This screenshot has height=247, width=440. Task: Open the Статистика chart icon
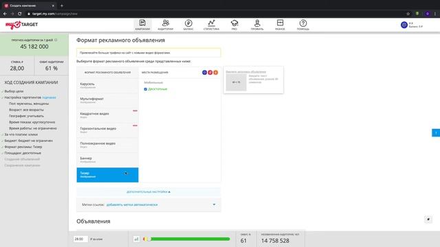point(211,23)
